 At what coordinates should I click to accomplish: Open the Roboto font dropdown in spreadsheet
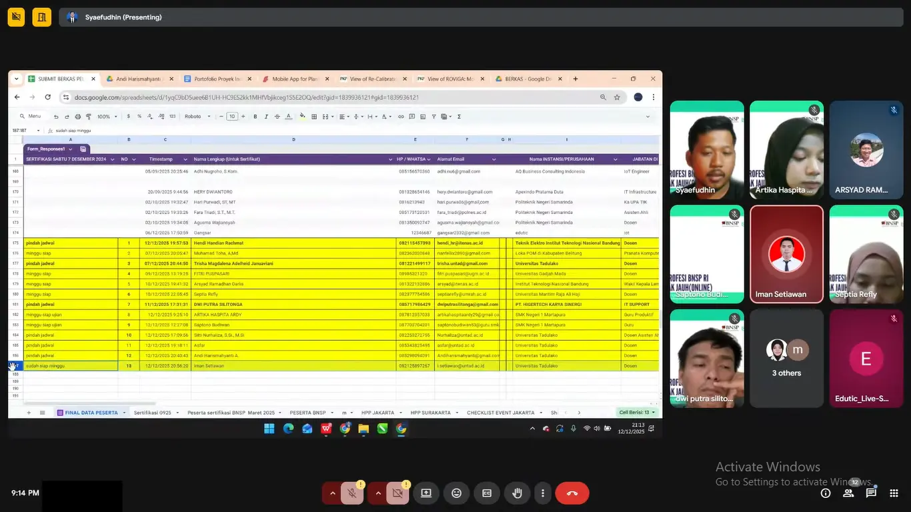[197, 117]
